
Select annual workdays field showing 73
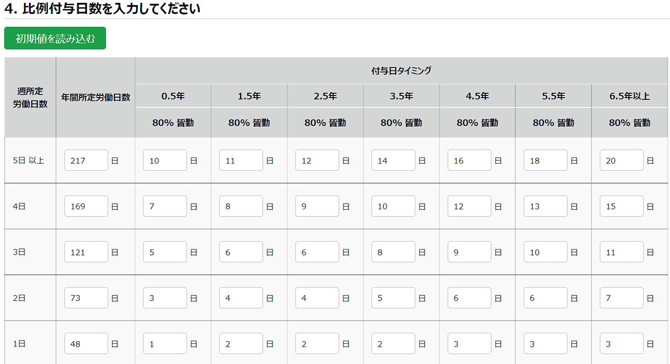click(86, 298)
